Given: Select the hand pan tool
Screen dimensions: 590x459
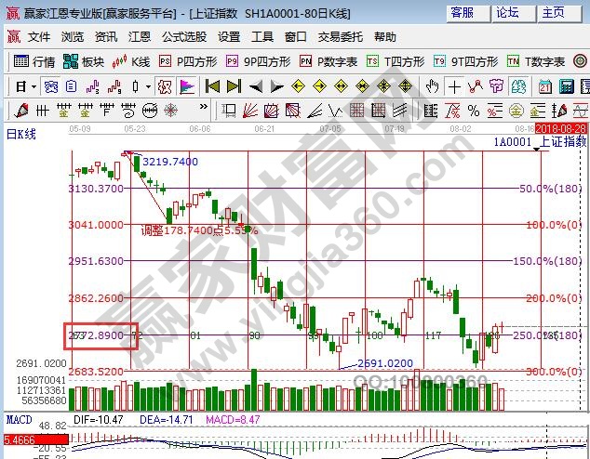Looking at the screenshot, I should click(x=432, y=86).
